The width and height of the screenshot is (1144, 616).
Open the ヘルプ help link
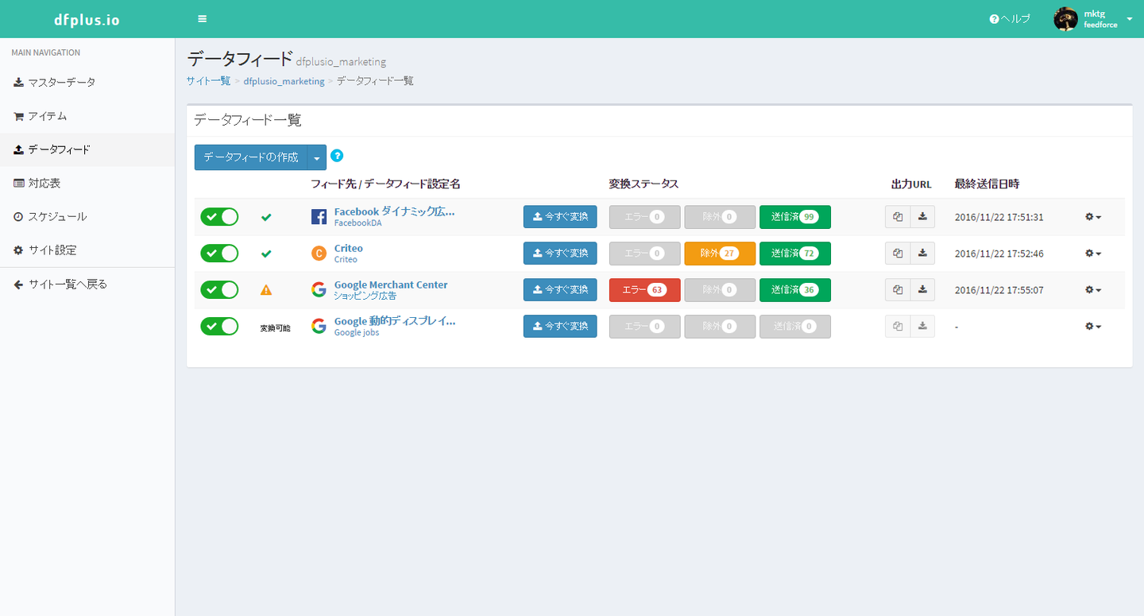1010,19
